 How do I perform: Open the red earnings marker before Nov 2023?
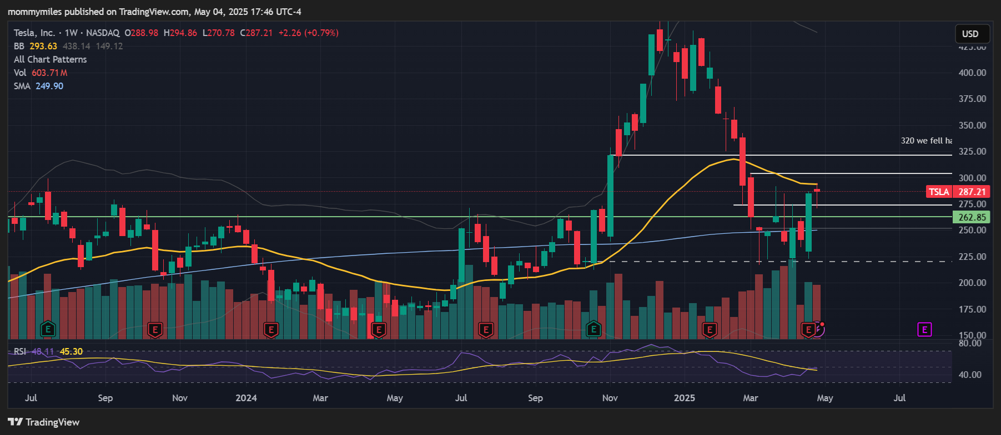[155, 330]
